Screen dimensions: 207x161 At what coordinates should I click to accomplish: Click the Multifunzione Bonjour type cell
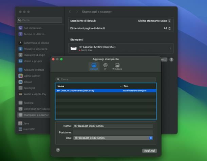point(135,91)
